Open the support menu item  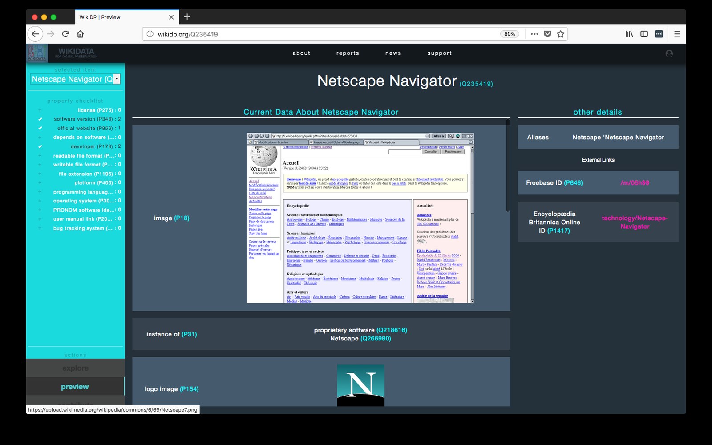(x=439, y=53)
